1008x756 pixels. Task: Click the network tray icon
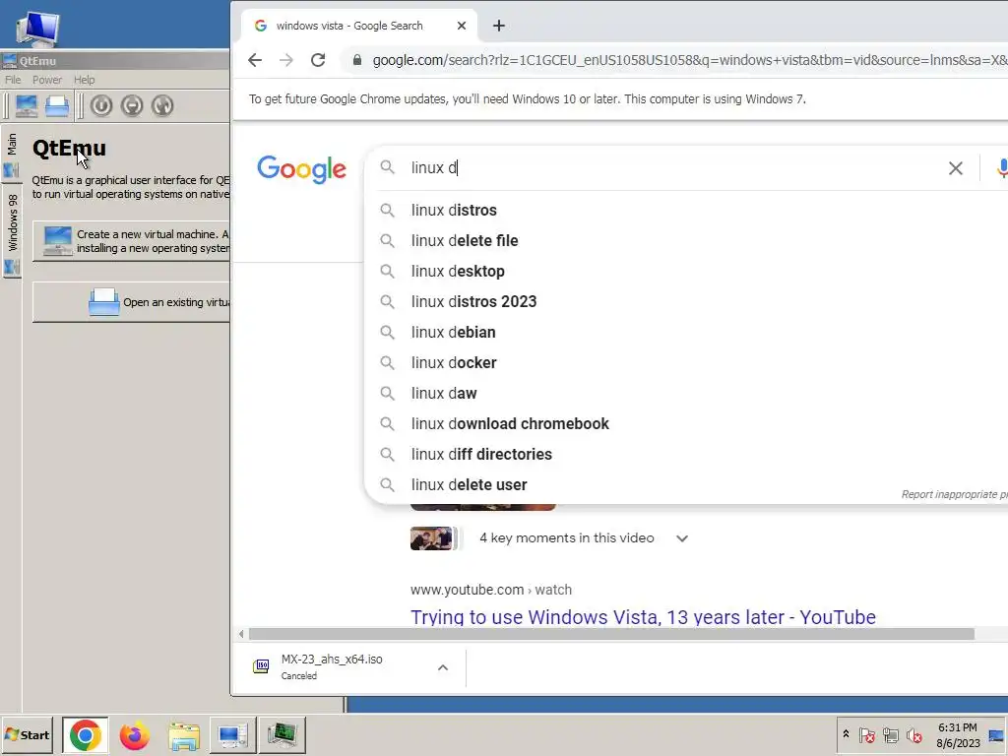click(x=890, y=734)
